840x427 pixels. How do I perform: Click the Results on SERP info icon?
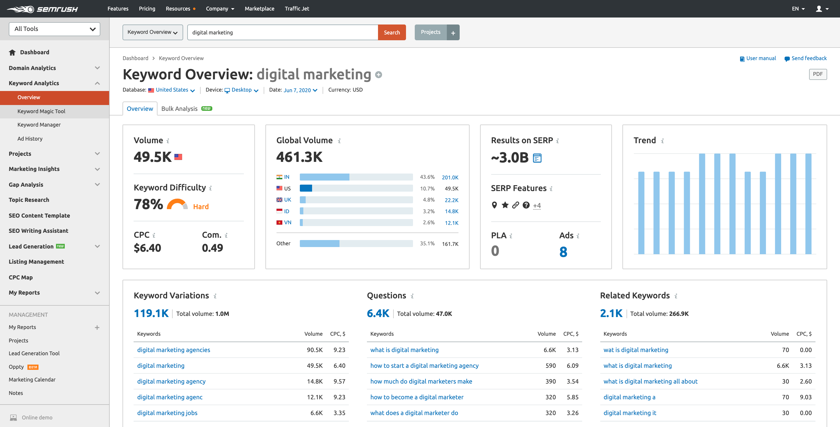tap(557, 141)
